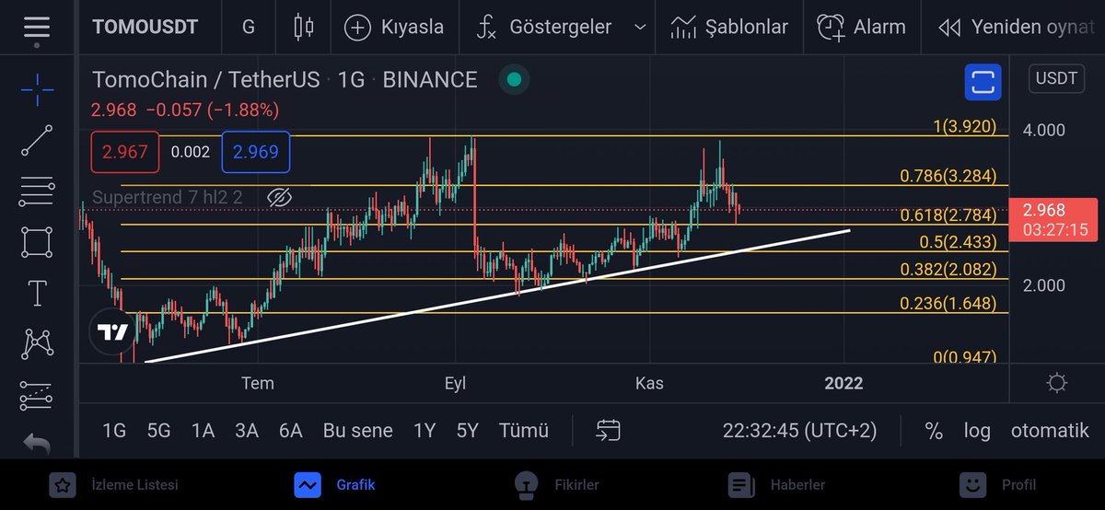Click the TradingView logo on chart
Image resolution: width=1105 pixels, height=510 pixels.
tap(112, 332)
